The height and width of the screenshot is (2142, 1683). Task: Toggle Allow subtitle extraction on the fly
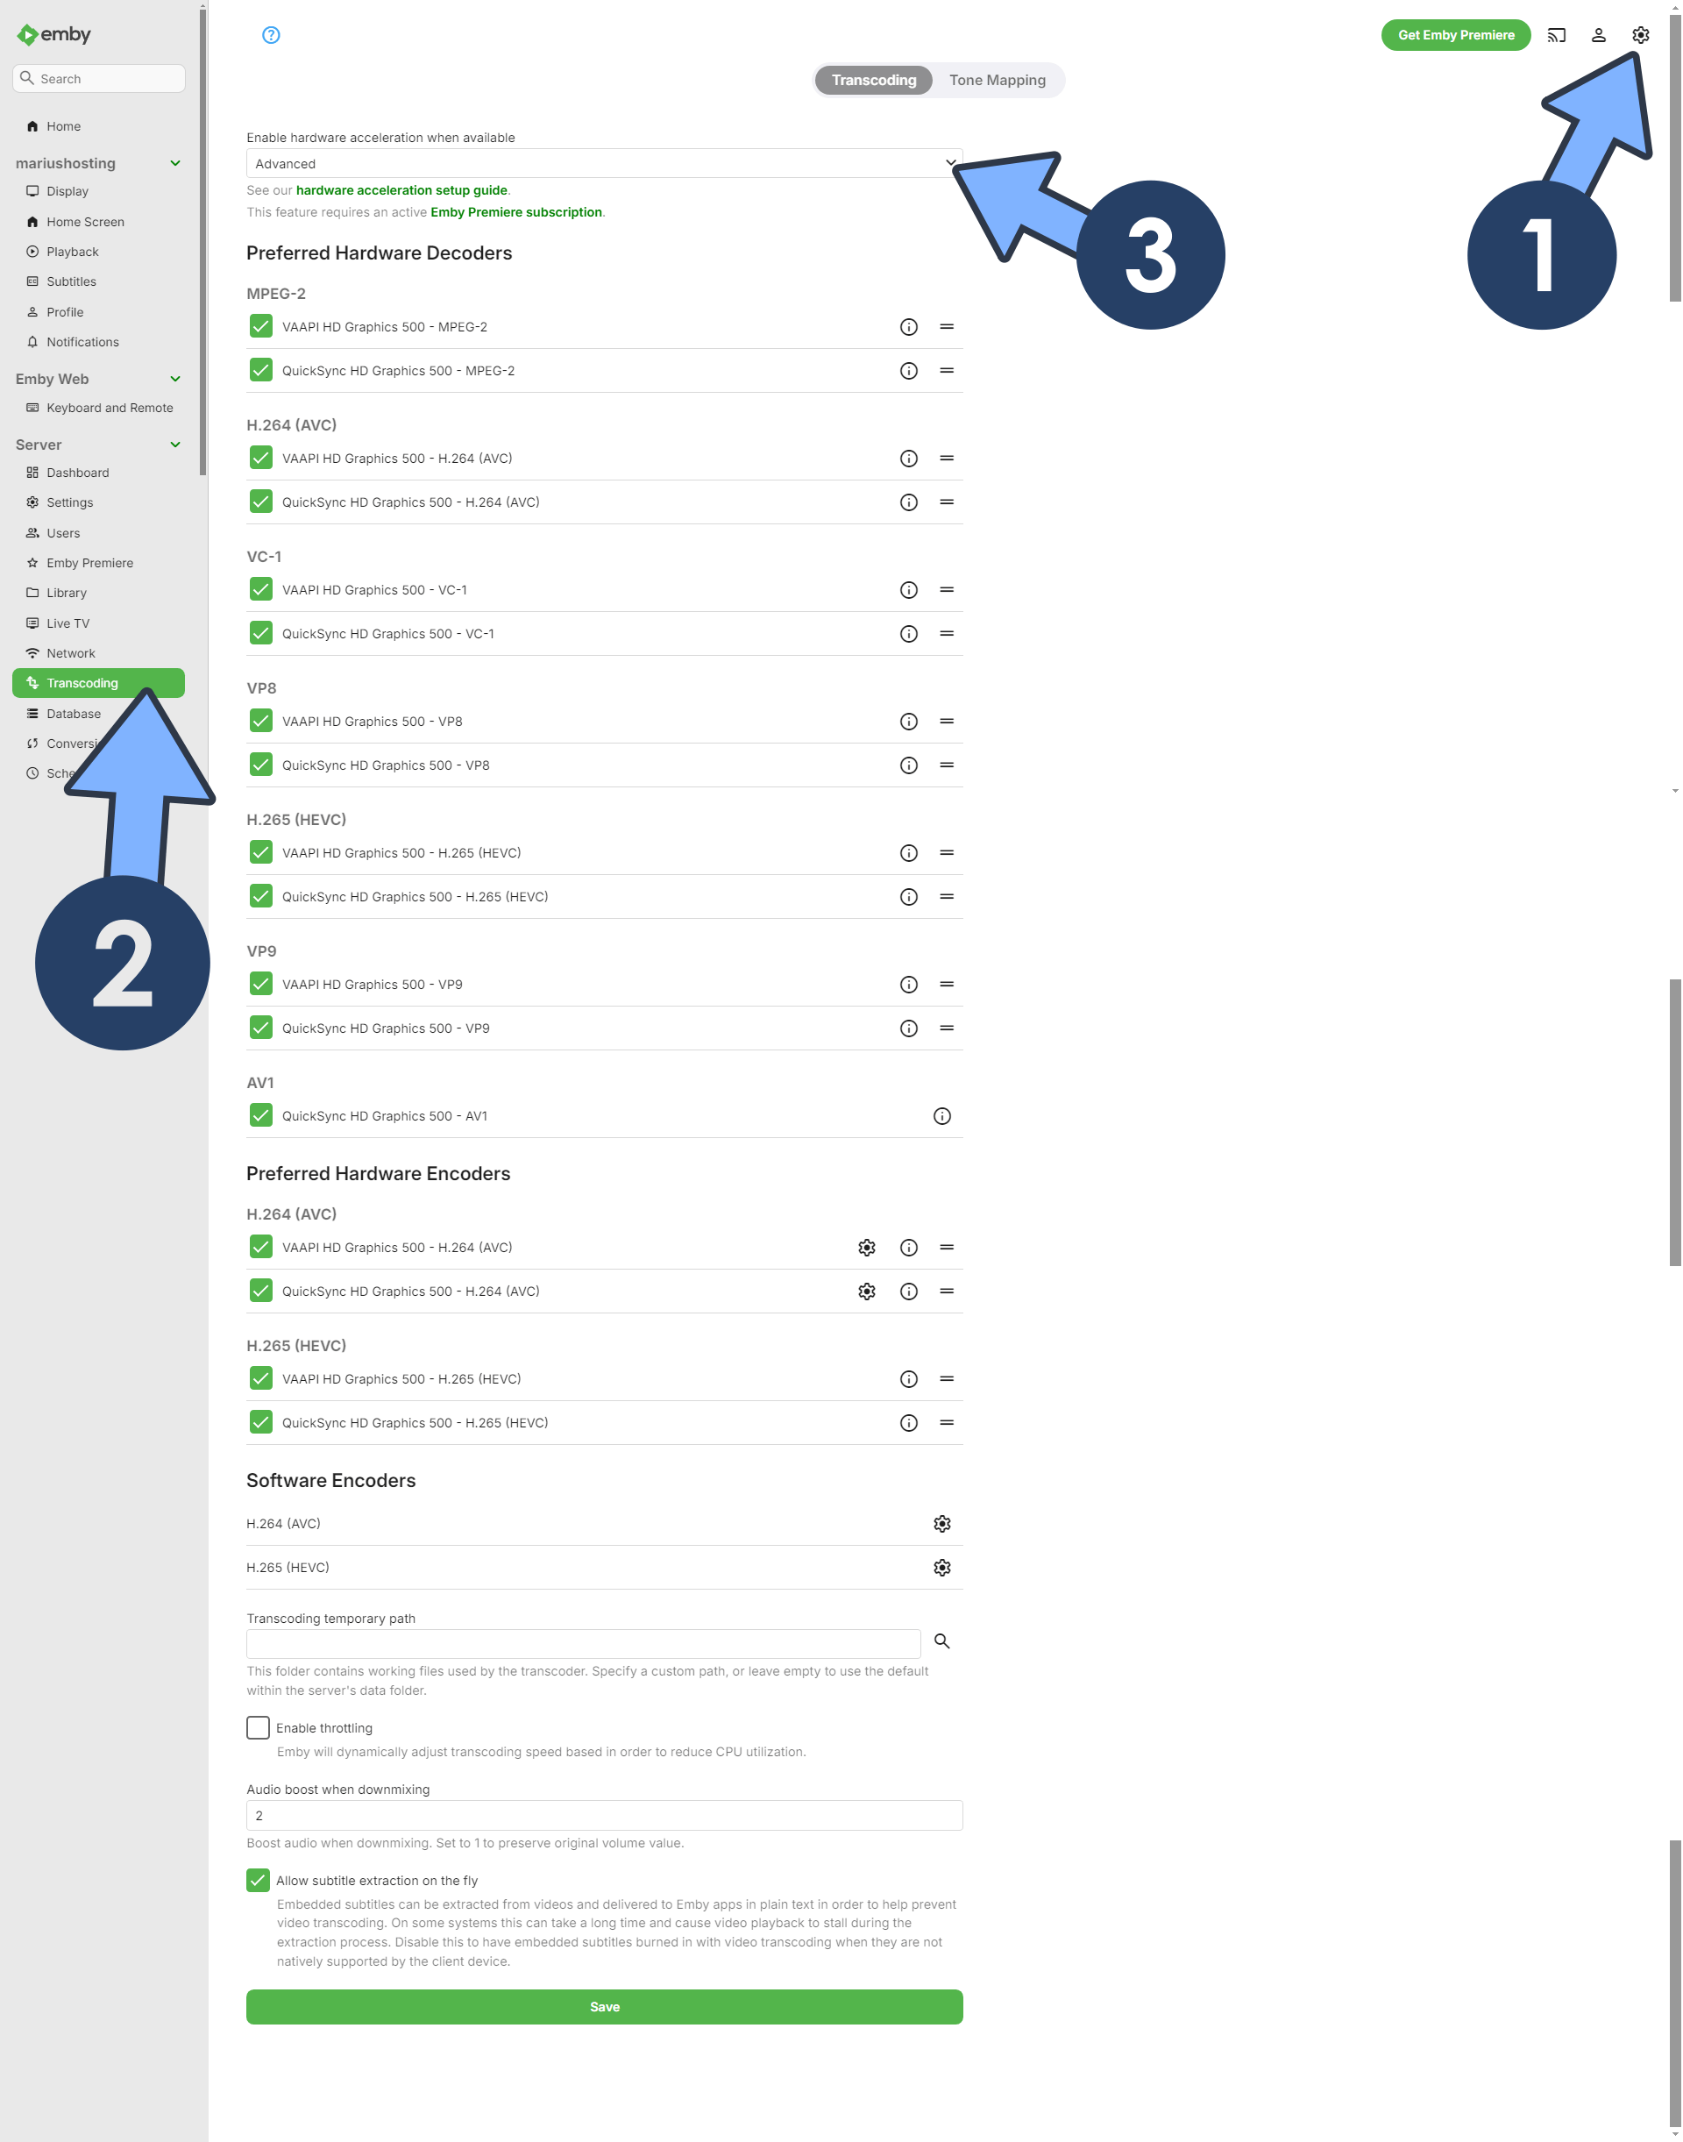(258, 1880)
